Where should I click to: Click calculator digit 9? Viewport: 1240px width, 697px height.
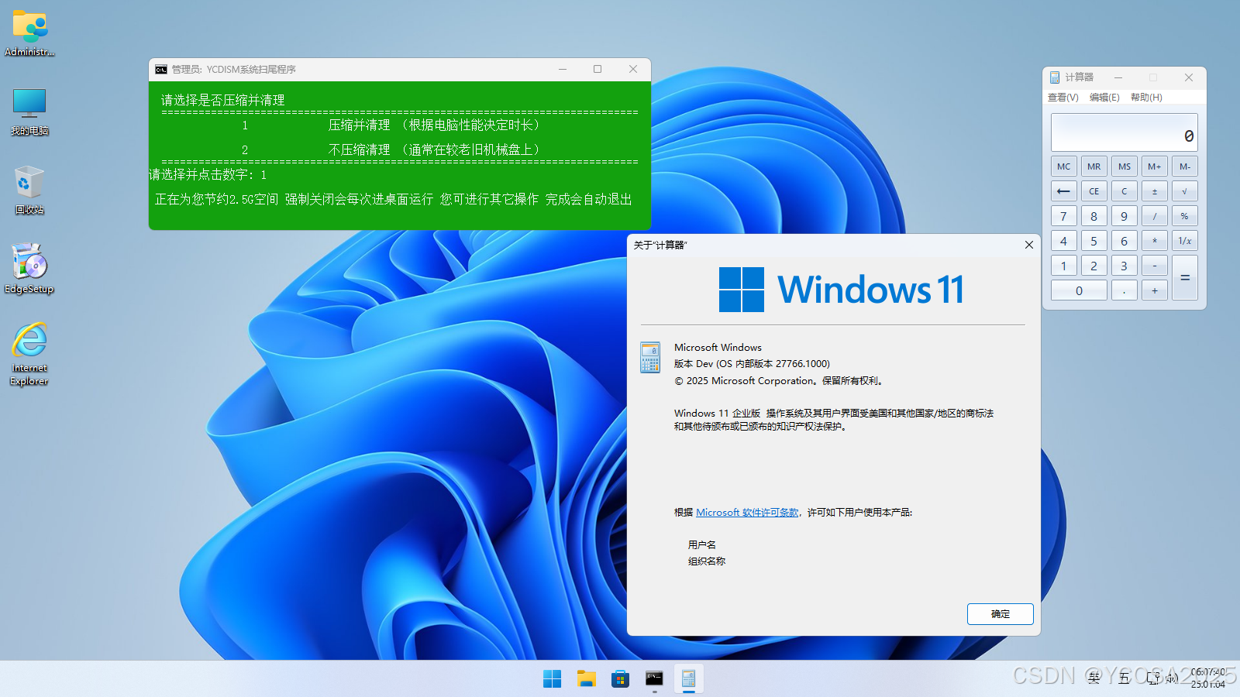[x=1124, y=216]
